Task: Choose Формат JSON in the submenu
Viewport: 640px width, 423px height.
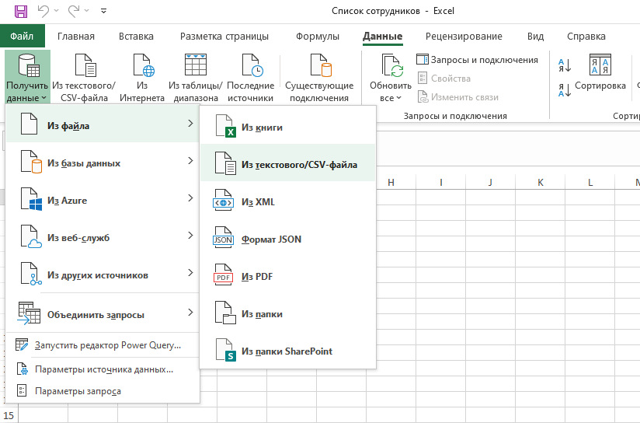Action: 287,239
